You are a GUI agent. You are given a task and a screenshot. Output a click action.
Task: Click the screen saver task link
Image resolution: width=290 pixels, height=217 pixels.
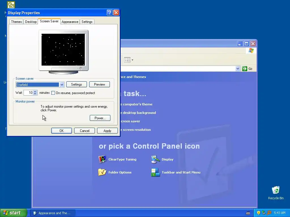tap(130, 121)
